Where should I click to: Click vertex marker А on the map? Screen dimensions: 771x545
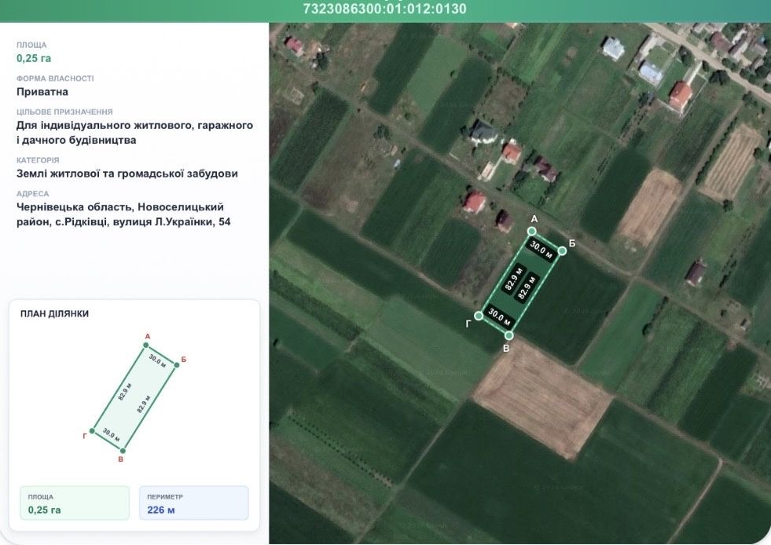point(531,231)
